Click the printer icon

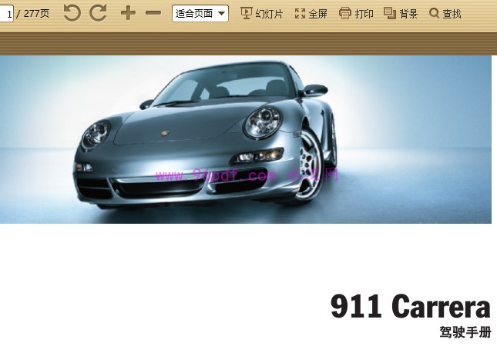pyautogui.click(x=345, y=13)
